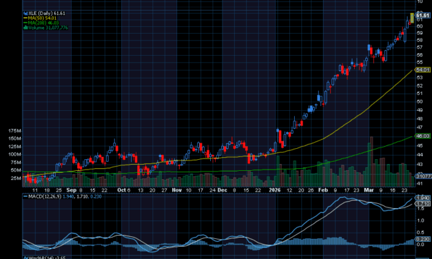Viewport: 432px width, 259px height.
Task: Click the 100M volume axis label
Action: (x=15, y=154)
